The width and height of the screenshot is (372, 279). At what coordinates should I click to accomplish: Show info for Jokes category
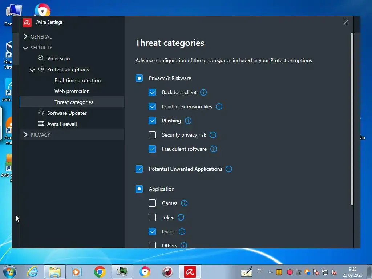pos(181,217)
